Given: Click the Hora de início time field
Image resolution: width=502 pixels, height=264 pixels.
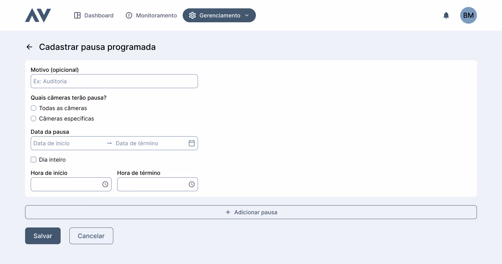Looking at the screenshot, I should pyautogui.click(x=71, y=184).
